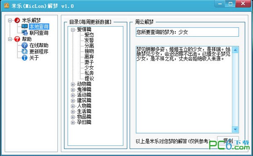Click the scroll down arrow of result box
Viewport: 253px width, 156px height.
point(235,129)
